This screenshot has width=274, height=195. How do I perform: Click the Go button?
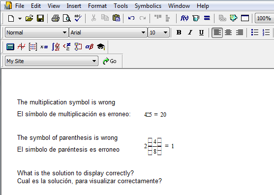[x=110, y=61]
